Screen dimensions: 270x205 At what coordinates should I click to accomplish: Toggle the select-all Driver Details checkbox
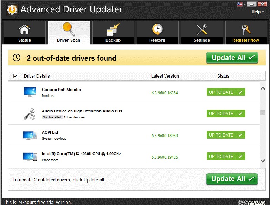[x=15, y=76]
